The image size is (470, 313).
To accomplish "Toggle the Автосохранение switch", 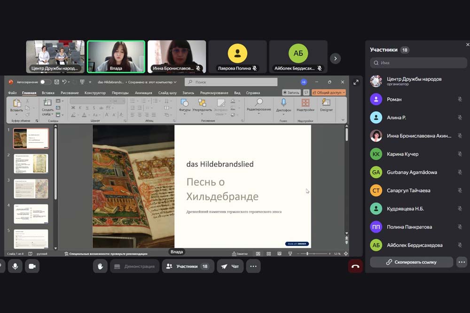I will (x=46, y=82).
